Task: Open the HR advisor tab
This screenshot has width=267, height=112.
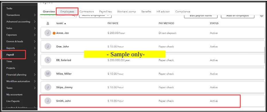Action: 163,11
